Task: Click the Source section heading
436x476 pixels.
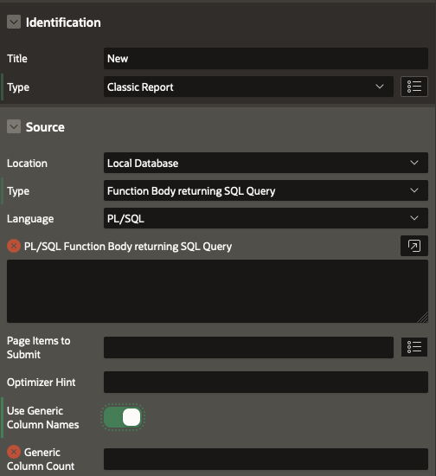Action: click(x=45, y=127)
